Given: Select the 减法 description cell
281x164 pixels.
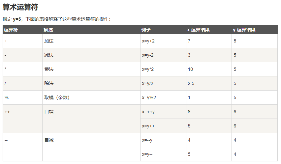Looking at the screenshot, I should point(49,55).
